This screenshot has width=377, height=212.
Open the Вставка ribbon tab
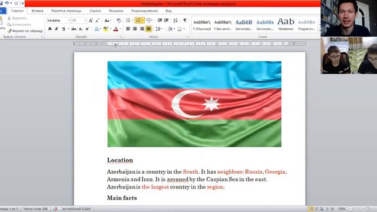click(x=38, y=11)
